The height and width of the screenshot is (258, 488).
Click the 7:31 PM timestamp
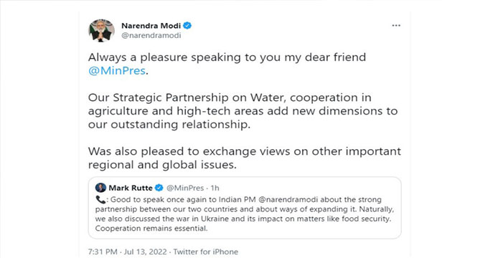[x=103, y=252]
